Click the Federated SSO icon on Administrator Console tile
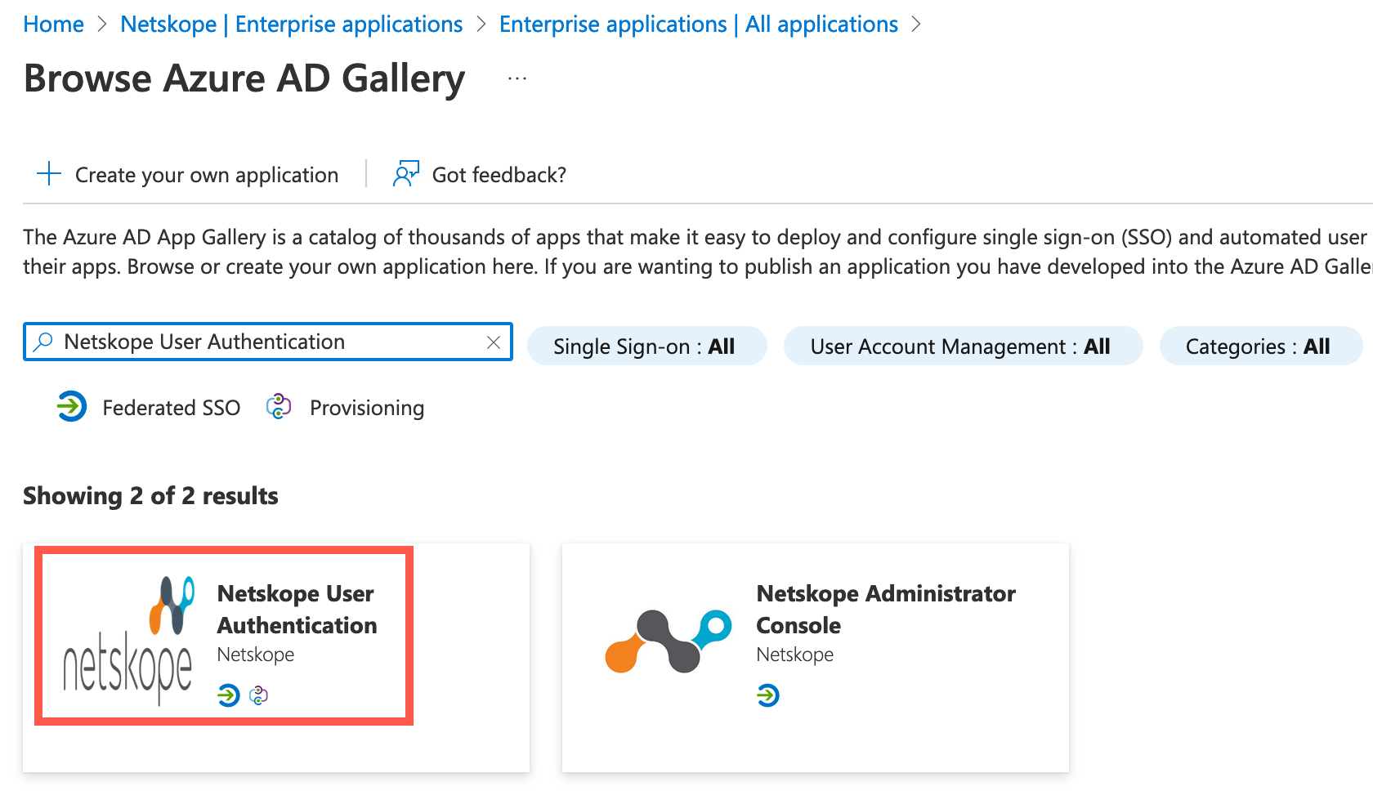Screen dimensions: 1373x791 768,696
